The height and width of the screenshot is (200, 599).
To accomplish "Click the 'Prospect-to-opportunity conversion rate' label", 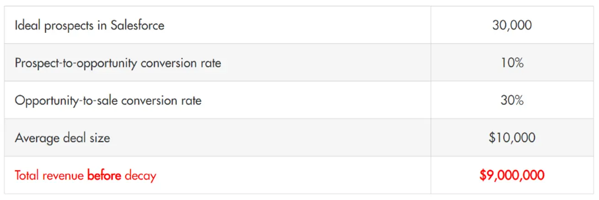I will pos(118,63).
